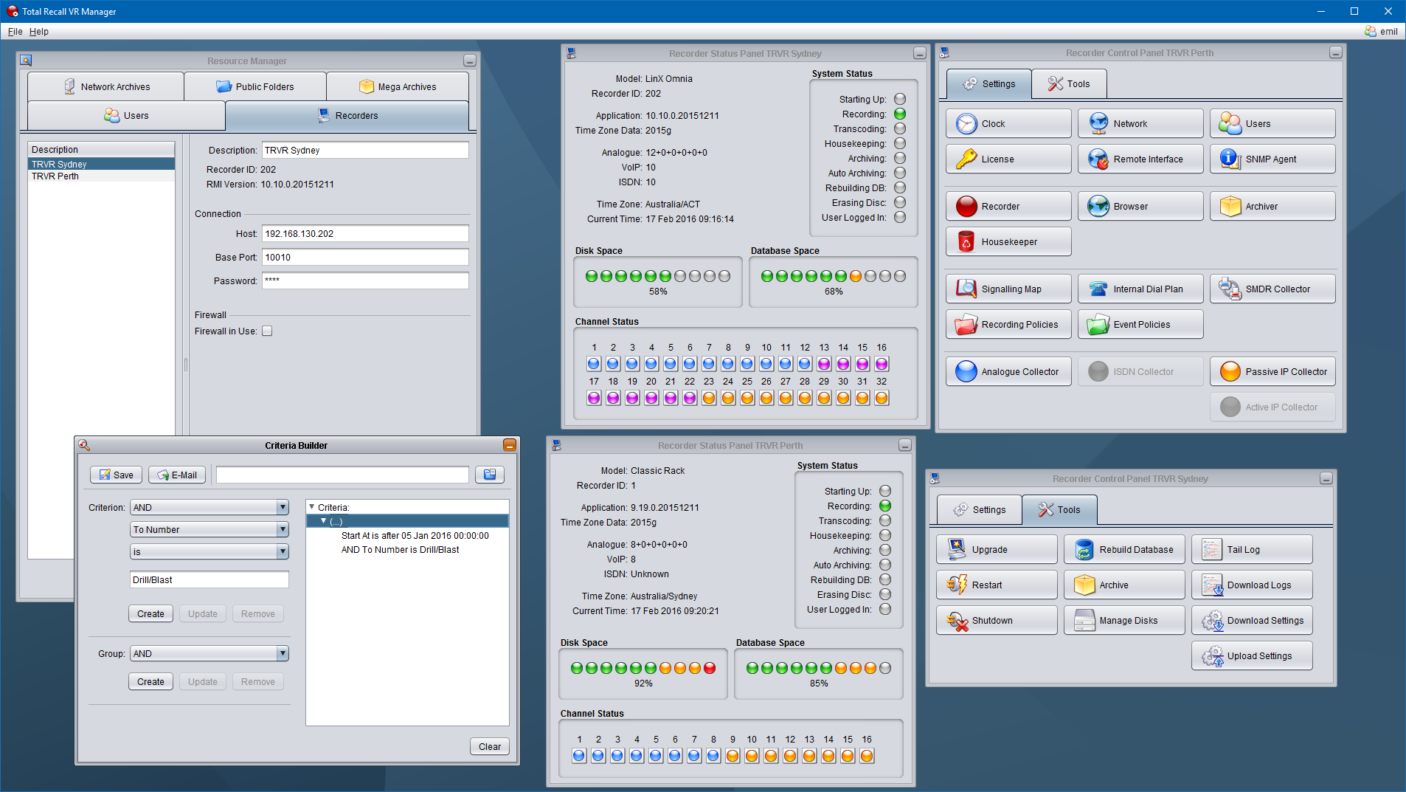
Task: Select 'Start At is after' criteria row
Action: tap(415, 536)
